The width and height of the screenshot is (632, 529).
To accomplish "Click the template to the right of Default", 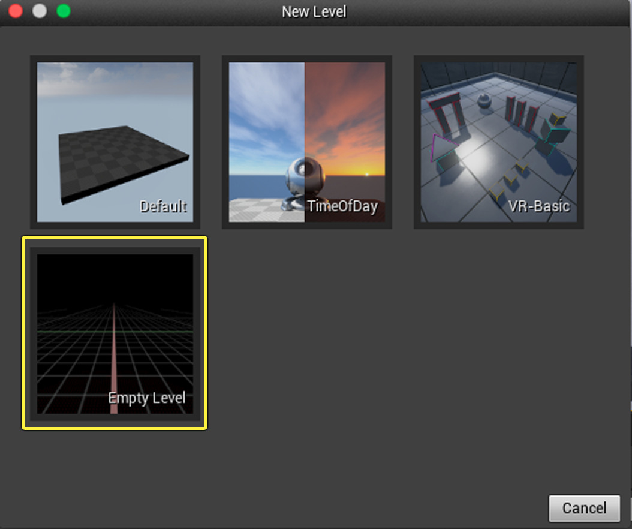I will (x=307, y=142).
